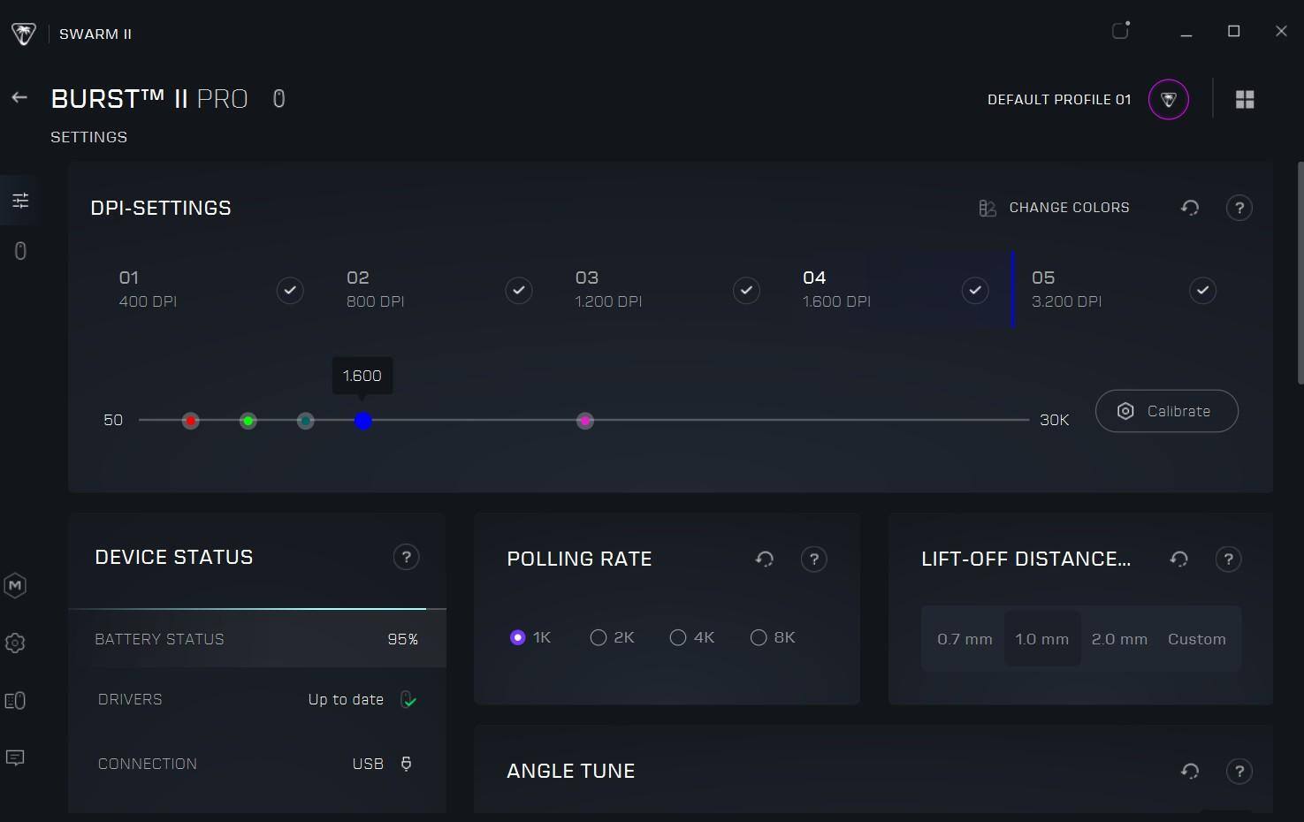Choose Custom lift-off distance
Screen dimensions: 1304x822
1196,639
